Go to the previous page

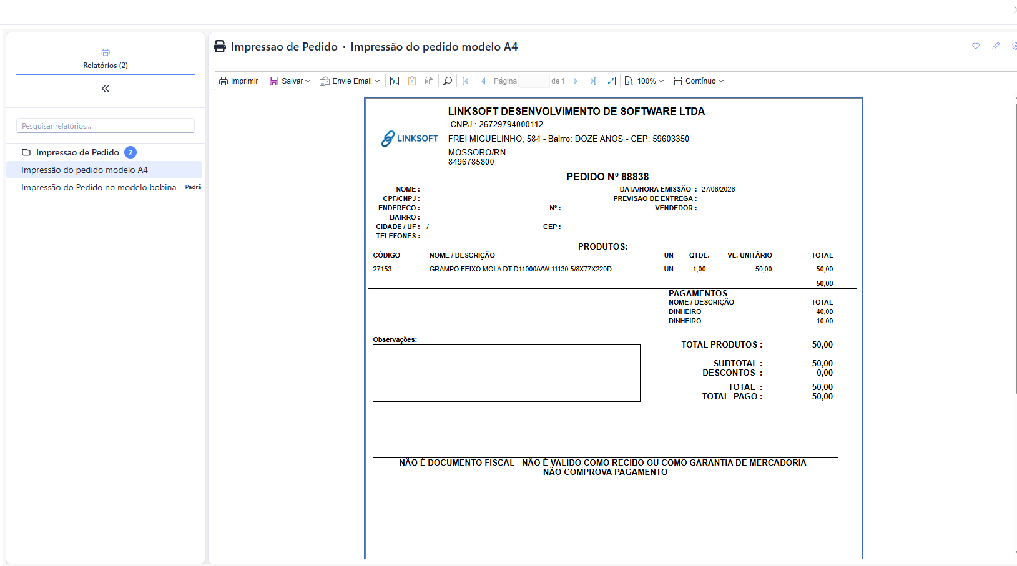[483, 81]
